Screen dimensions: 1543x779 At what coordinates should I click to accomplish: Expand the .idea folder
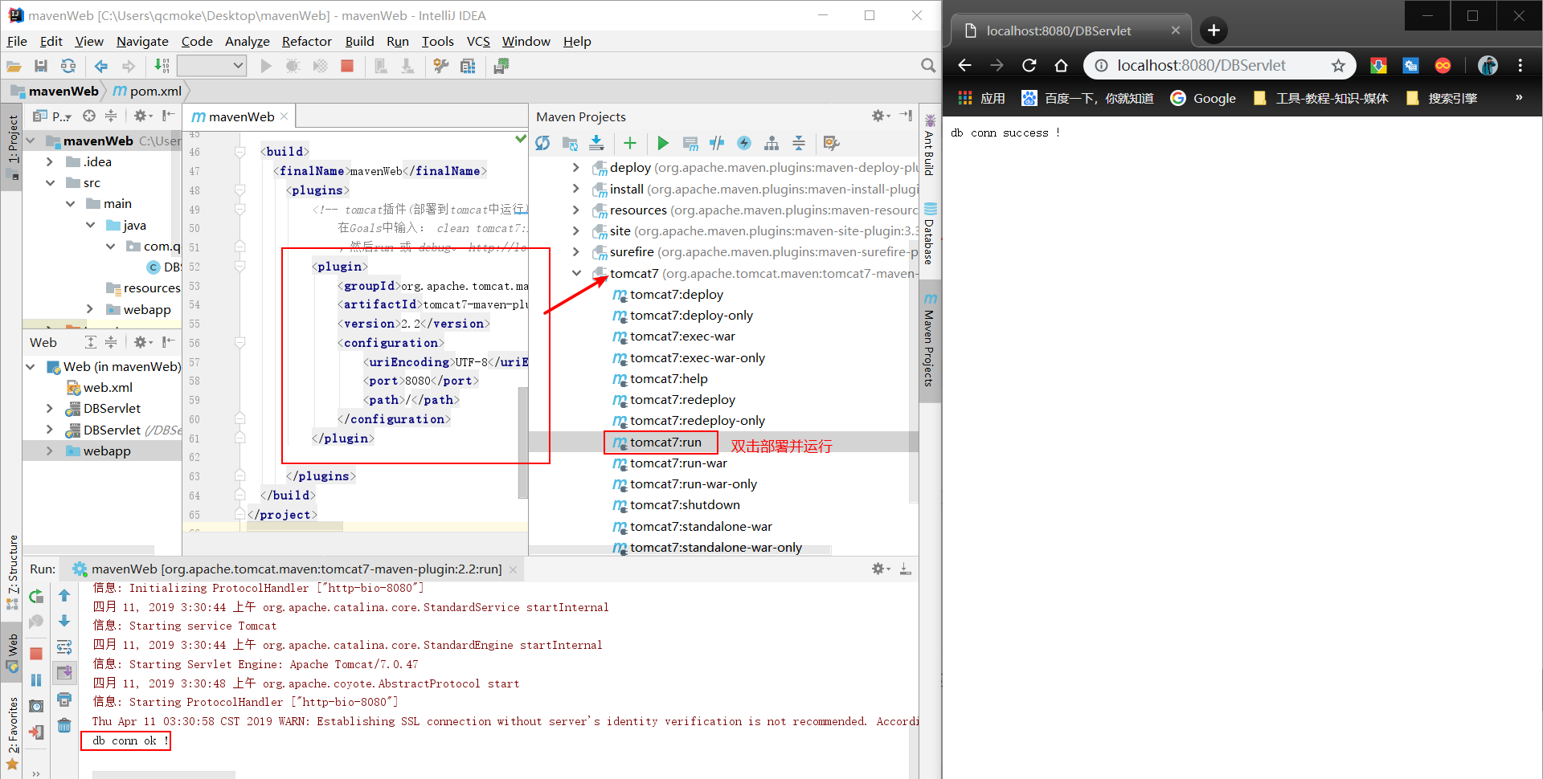coord(50,161)
